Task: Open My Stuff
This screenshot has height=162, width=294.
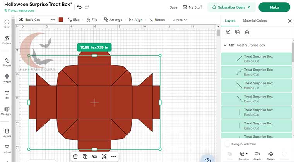Action: point(192,7)
